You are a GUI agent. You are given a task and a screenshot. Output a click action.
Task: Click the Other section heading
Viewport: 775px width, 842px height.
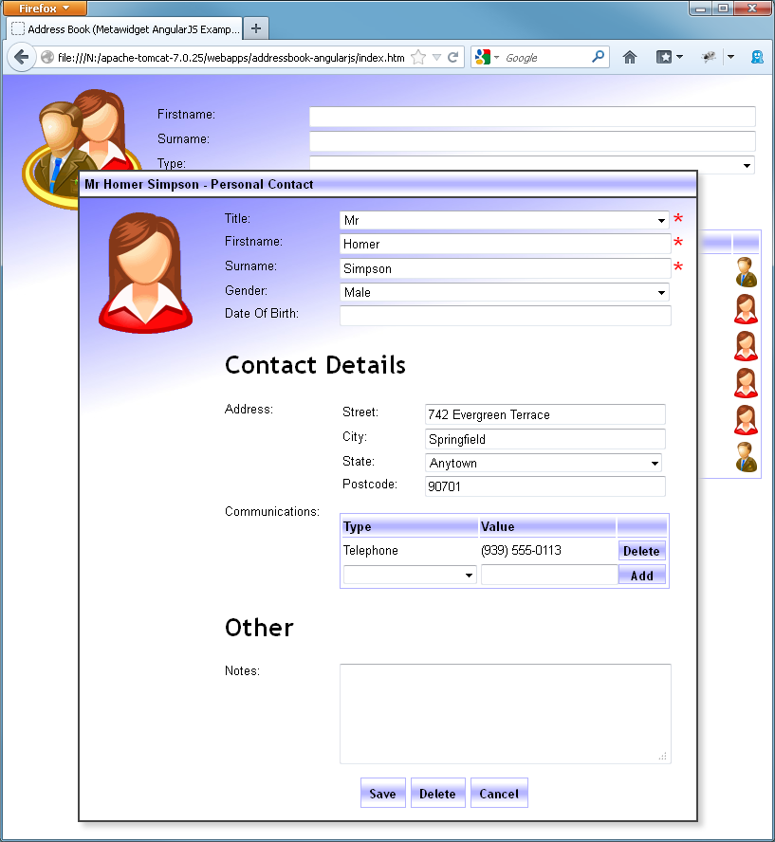tap(259, 628)
